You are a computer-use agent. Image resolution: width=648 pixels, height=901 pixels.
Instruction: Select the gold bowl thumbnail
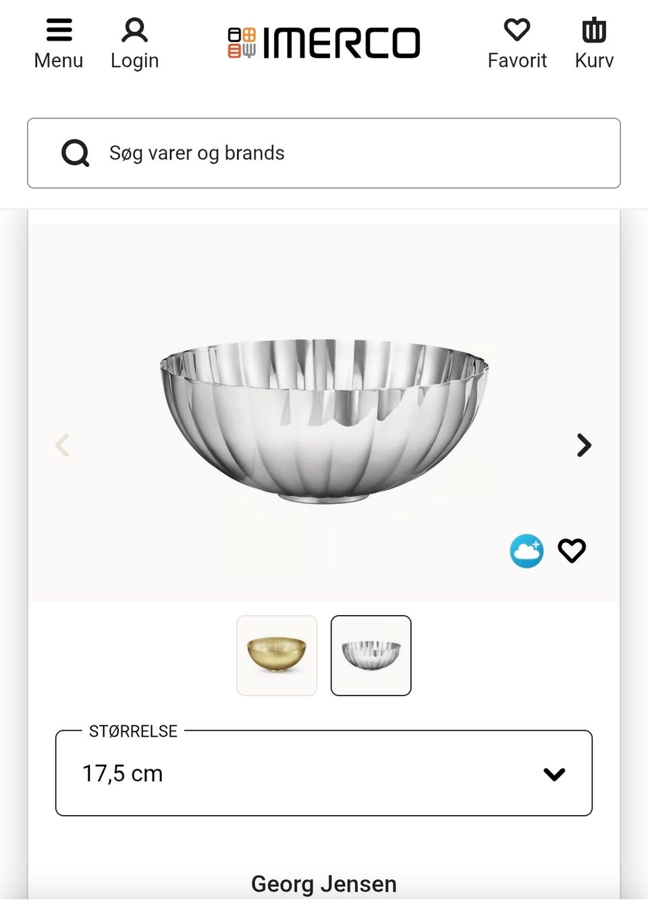[x=277, y=655]
